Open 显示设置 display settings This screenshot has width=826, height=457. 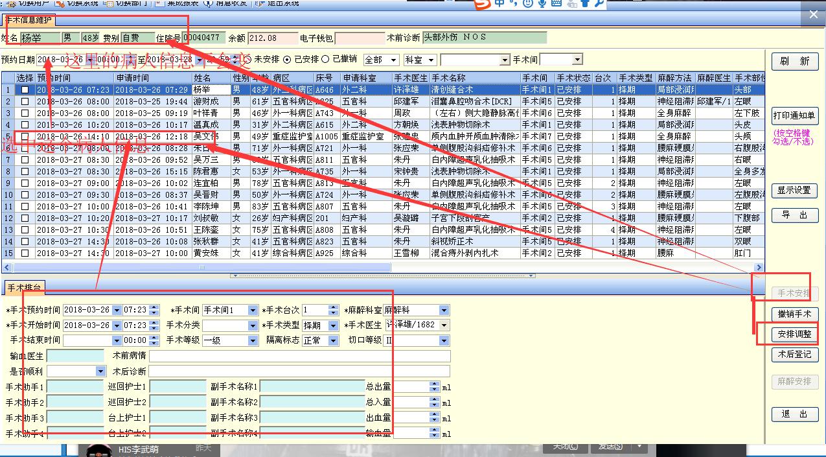click(795, 191)
